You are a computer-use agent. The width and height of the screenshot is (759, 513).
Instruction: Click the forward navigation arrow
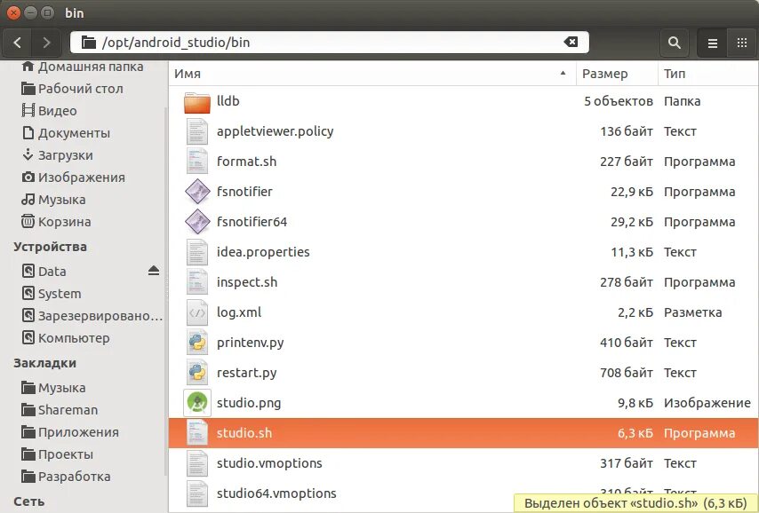[x=46, y=42]
